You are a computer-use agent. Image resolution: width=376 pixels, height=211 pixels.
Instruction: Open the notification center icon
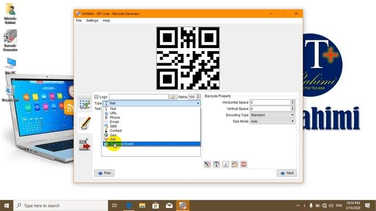pyautogui.click(x=367, y=206)
